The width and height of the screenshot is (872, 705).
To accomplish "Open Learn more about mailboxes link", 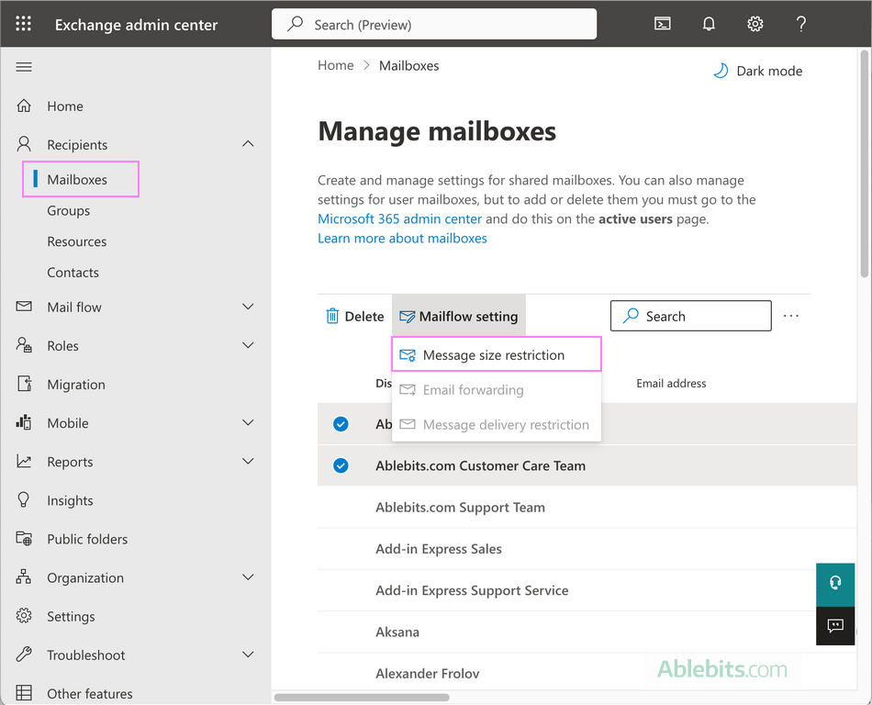I will [x=402, y=238].
